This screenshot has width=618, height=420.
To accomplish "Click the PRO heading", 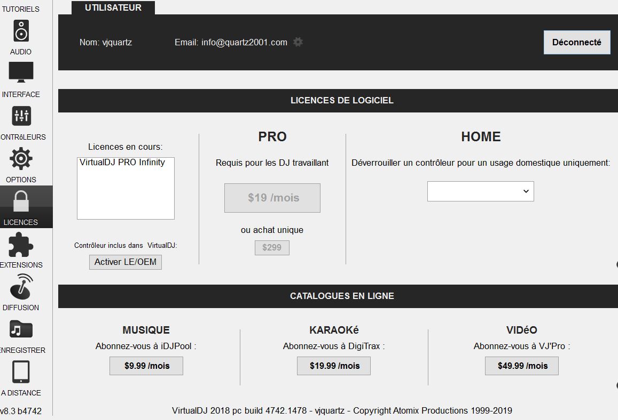I will (x=272, y=136).
